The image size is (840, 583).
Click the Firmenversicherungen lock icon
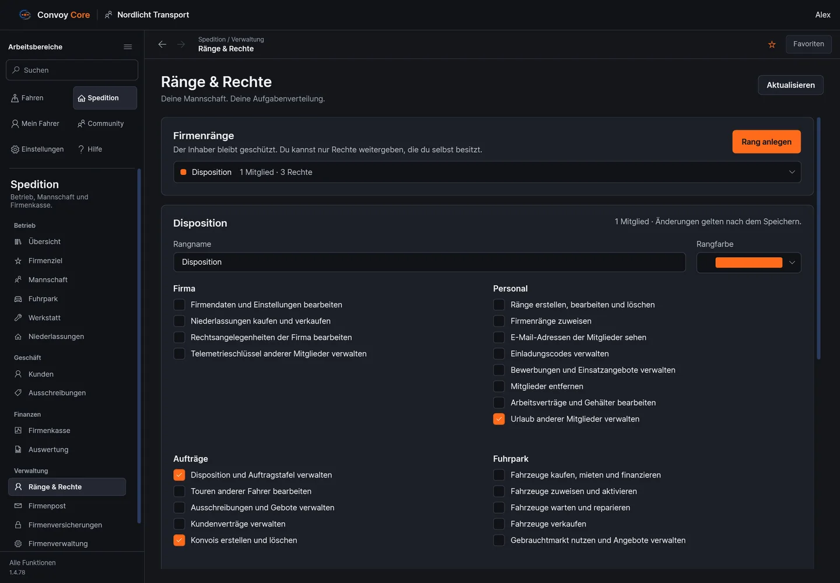[18, 525]
